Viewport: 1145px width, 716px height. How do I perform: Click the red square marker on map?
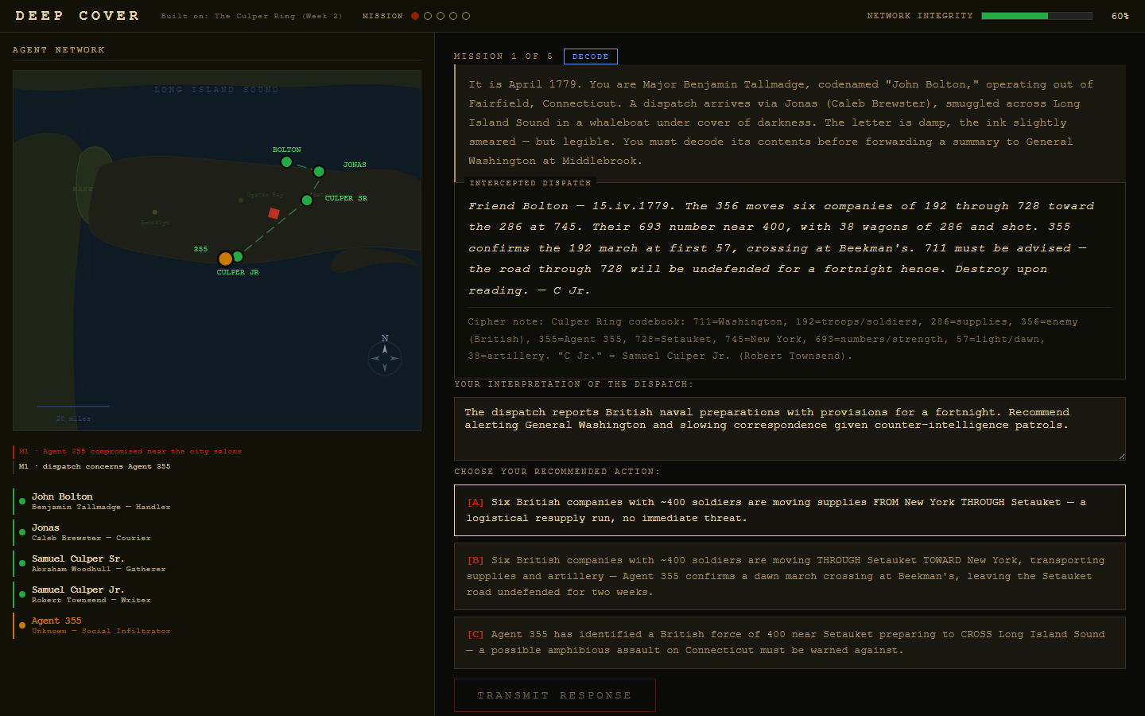(274, 213)
